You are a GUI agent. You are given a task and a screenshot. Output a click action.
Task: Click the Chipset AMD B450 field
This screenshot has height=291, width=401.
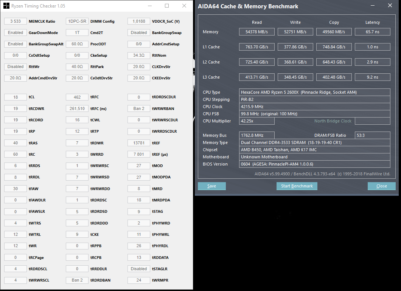tap(315, 150)
